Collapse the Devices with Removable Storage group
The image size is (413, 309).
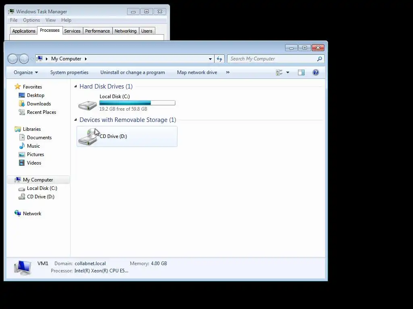[75, 119]
